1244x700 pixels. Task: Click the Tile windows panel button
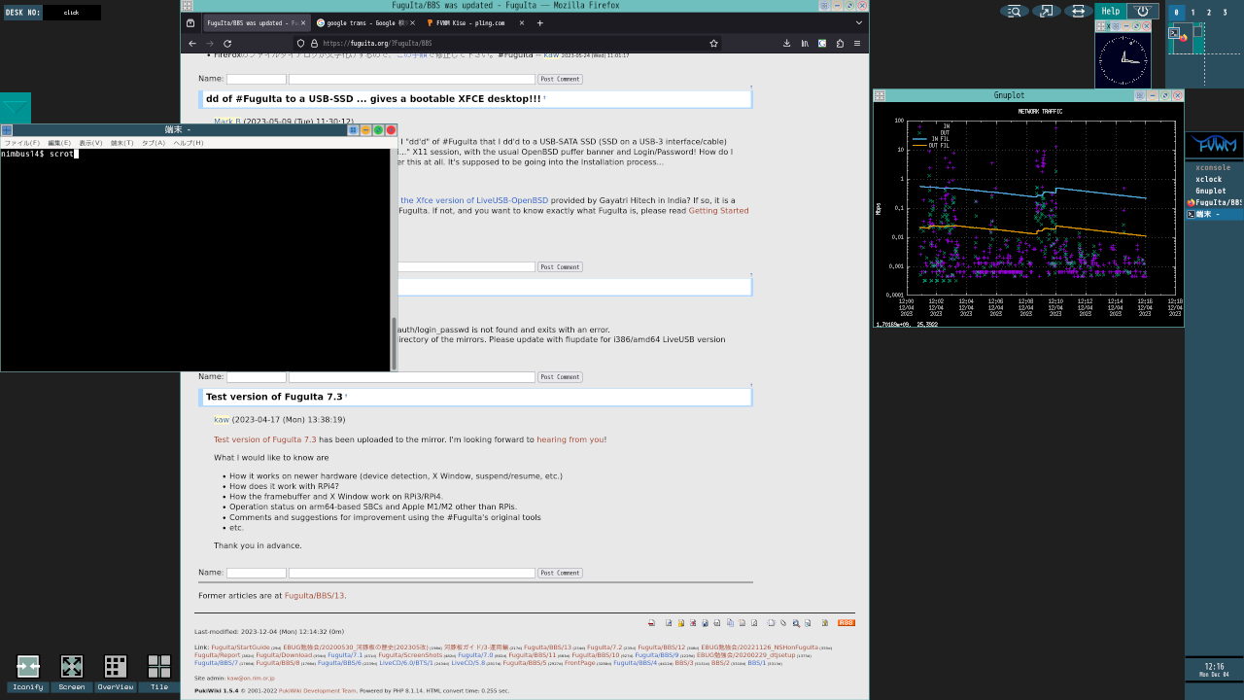pyautogui.click(x=158, y=672)
